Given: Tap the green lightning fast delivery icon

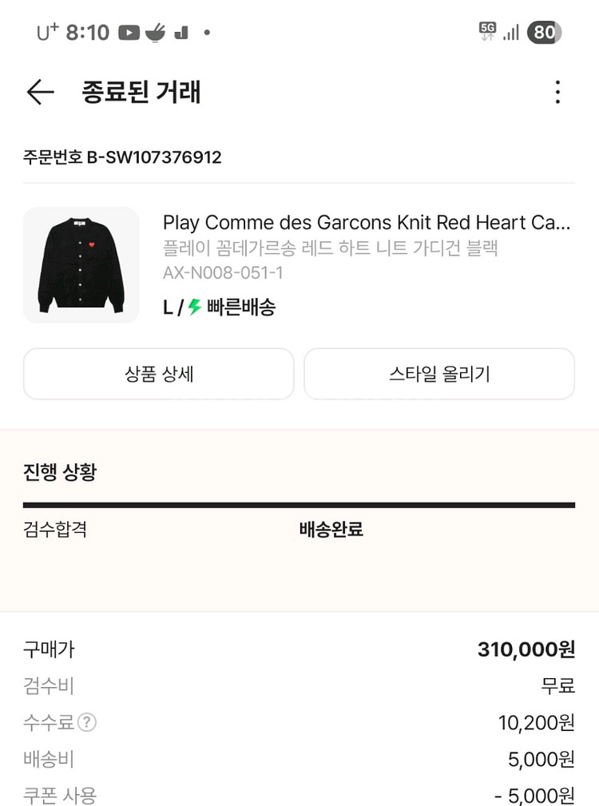Looking at the screenshot, I should tap(194, 308).
